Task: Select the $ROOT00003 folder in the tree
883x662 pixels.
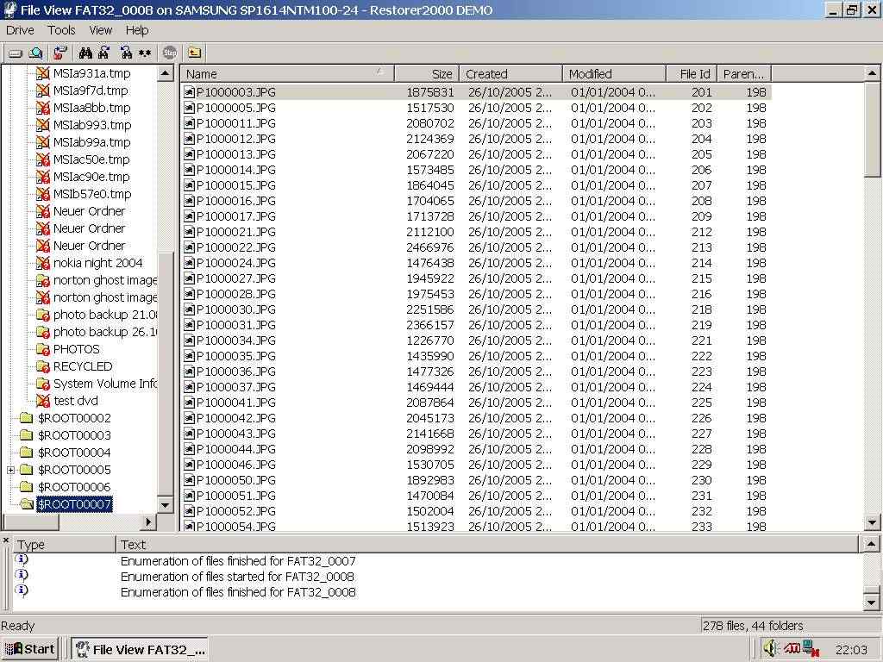Action: tap(74, 435)
